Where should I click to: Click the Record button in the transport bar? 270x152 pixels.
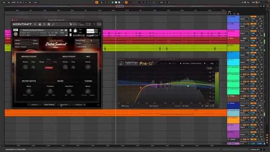point(119,3)
